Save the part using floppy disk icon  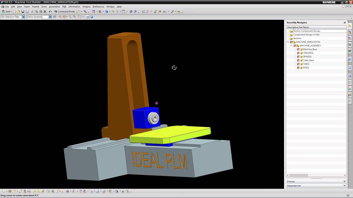click(23, 12)
